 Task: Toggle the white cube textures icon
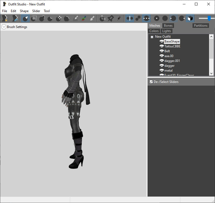190,18
